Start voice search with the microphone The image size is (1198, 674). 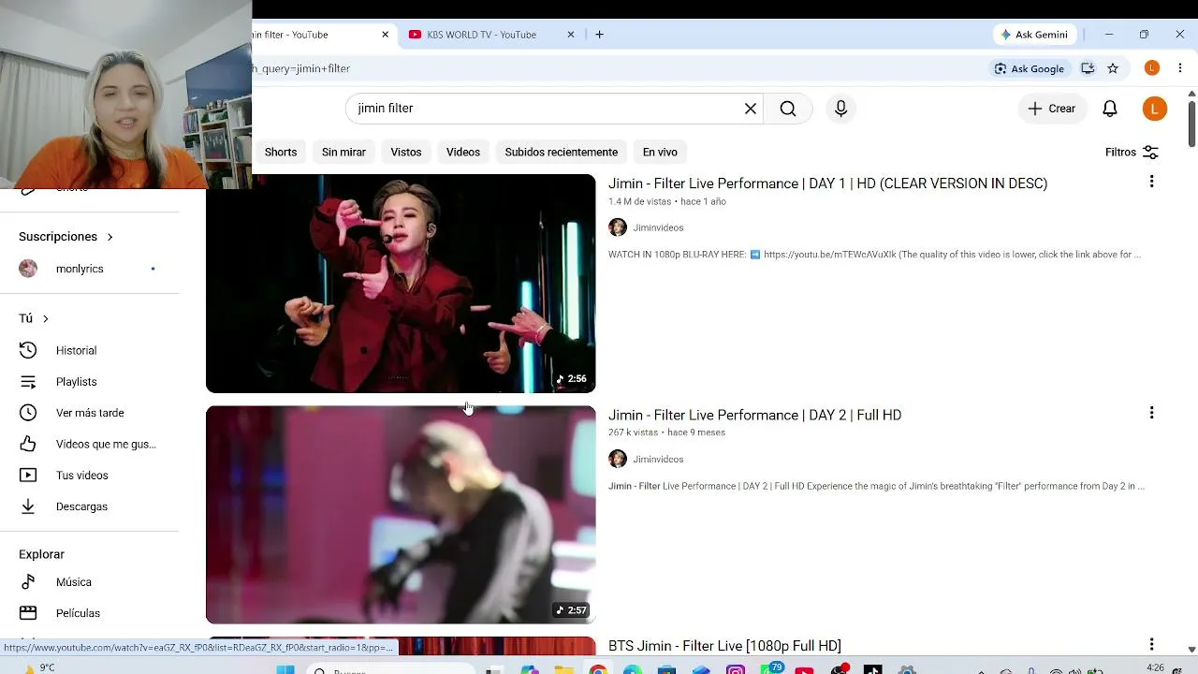[x=840, y=109]
